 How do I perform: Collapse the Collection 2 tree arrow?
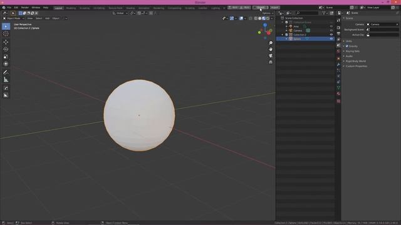[283, 34]
